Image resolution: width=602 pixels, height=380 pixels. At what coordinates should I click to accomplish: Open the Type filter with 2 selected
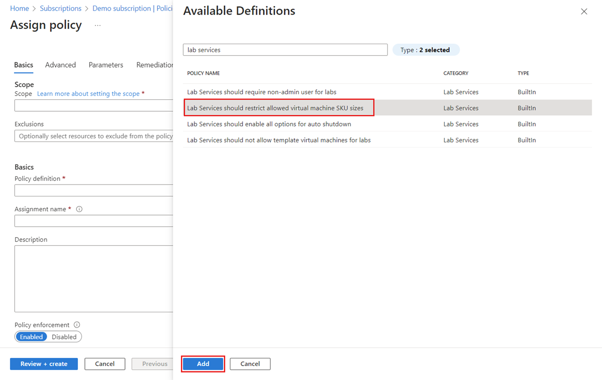[x=425, y=50]
